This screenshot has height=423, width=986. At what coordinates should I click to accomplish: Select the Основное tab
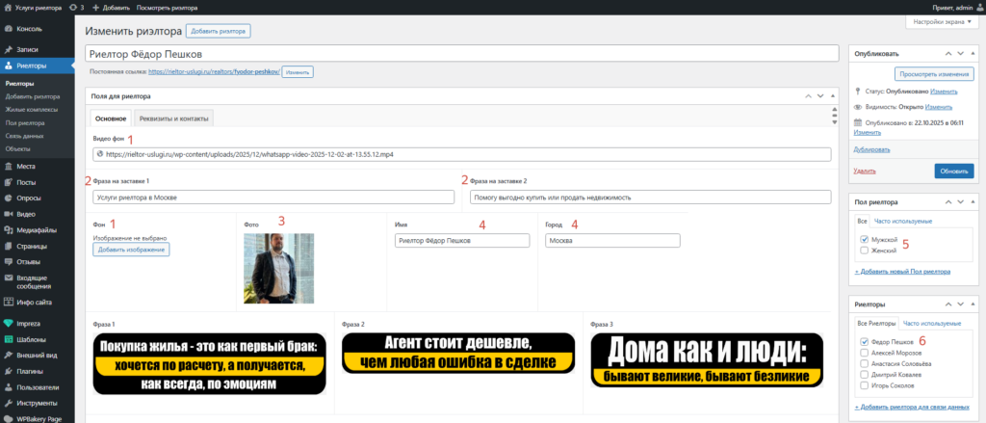click(110, 118)
